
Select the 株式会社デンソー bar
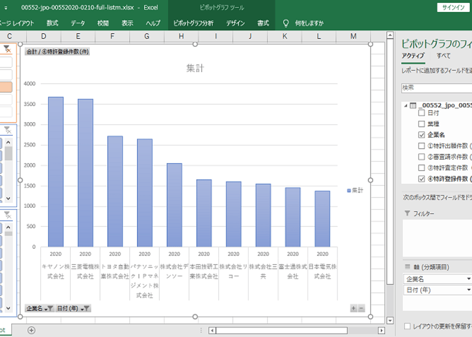(175, 205)
